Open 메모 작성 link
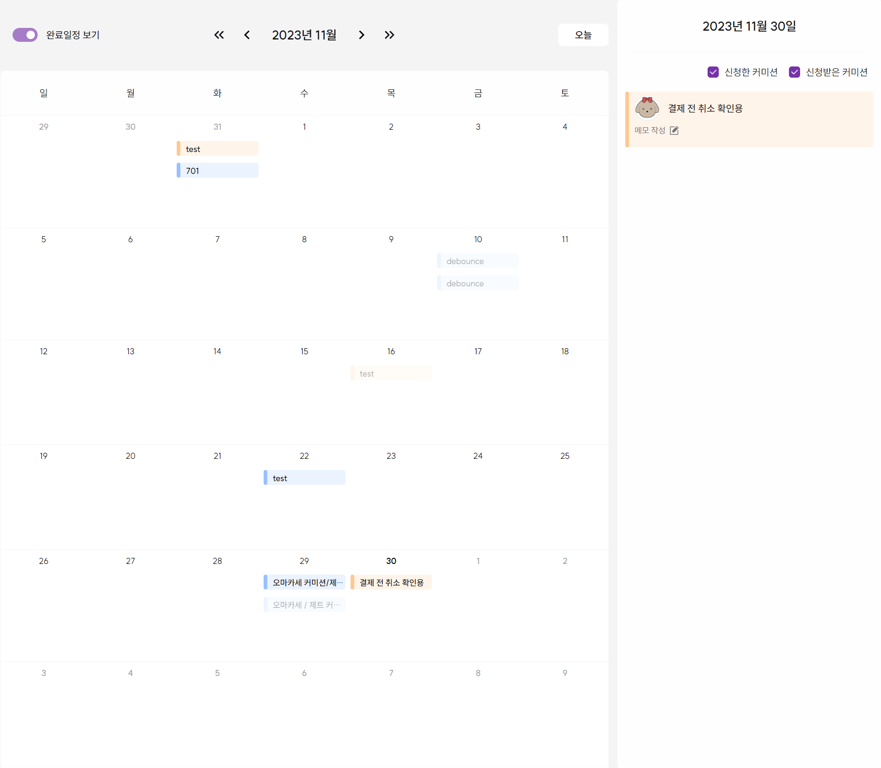Viewport: 881px width, 768px height. 650,131
